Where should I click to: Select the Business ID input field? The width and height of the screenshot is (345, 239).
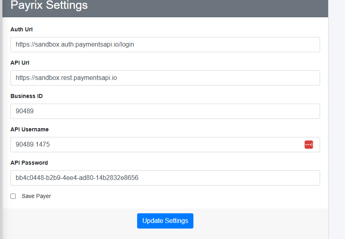coord(165,111)
